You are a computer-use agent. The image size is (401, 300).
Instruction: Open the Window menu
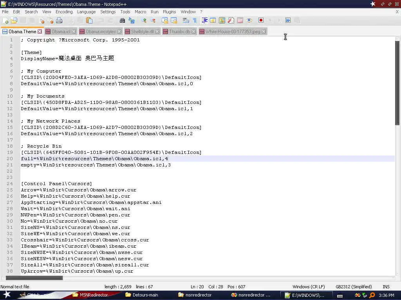pos(188,12)
